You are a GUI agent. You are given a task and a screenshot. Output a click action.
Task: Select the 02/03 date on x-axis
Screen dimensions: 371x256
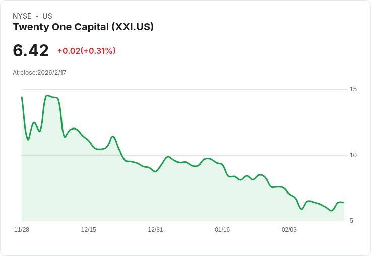[289, 229]
